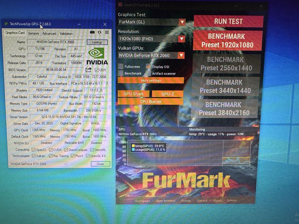This screenshot has width=299, height=224.
Task: Disable the Display OSI checkbox
Action: pos(148,67)
